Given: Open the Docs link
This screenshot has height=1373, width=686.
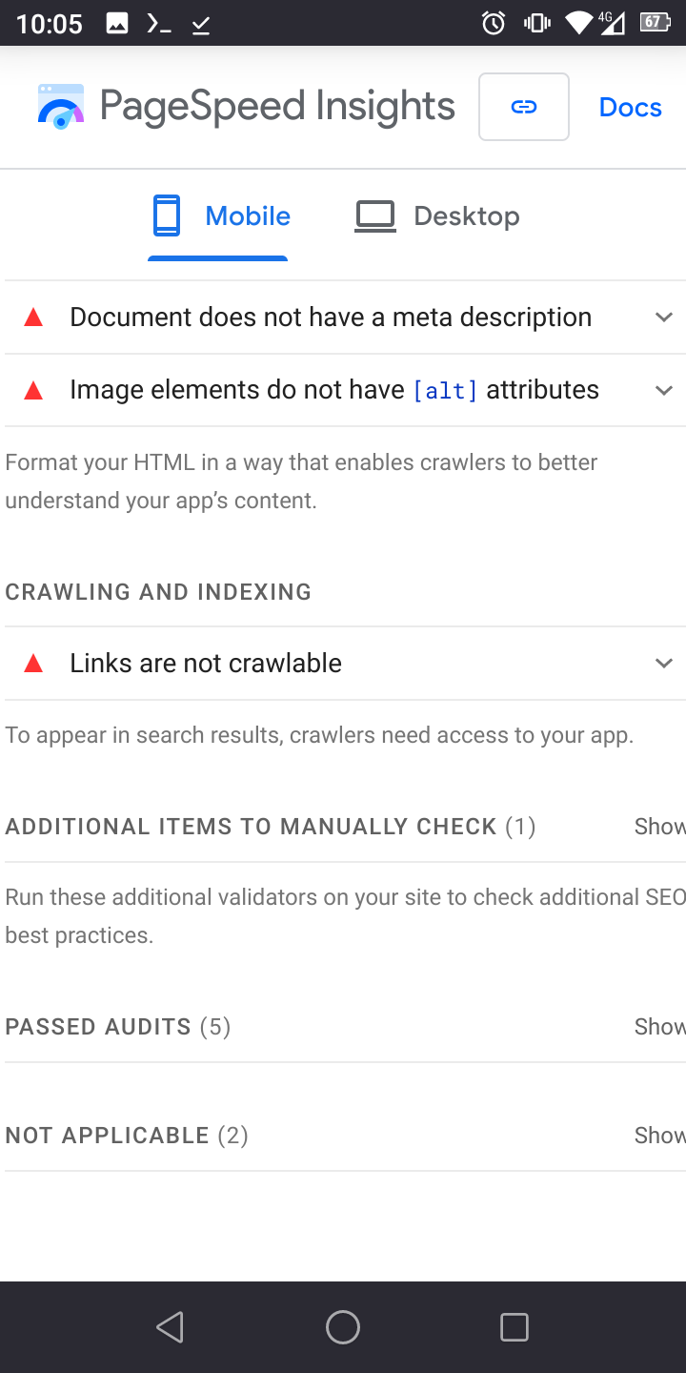Looking at the screenshot, I should [x=631, y=108].
